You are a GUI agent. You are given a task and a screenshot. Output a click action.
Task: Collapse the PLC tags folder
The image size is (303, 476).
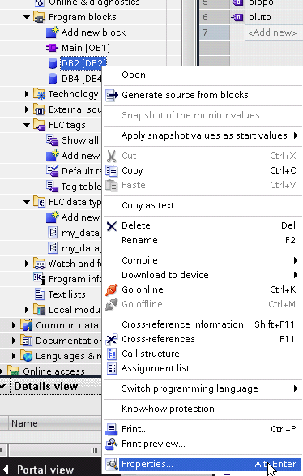point(27,125)
